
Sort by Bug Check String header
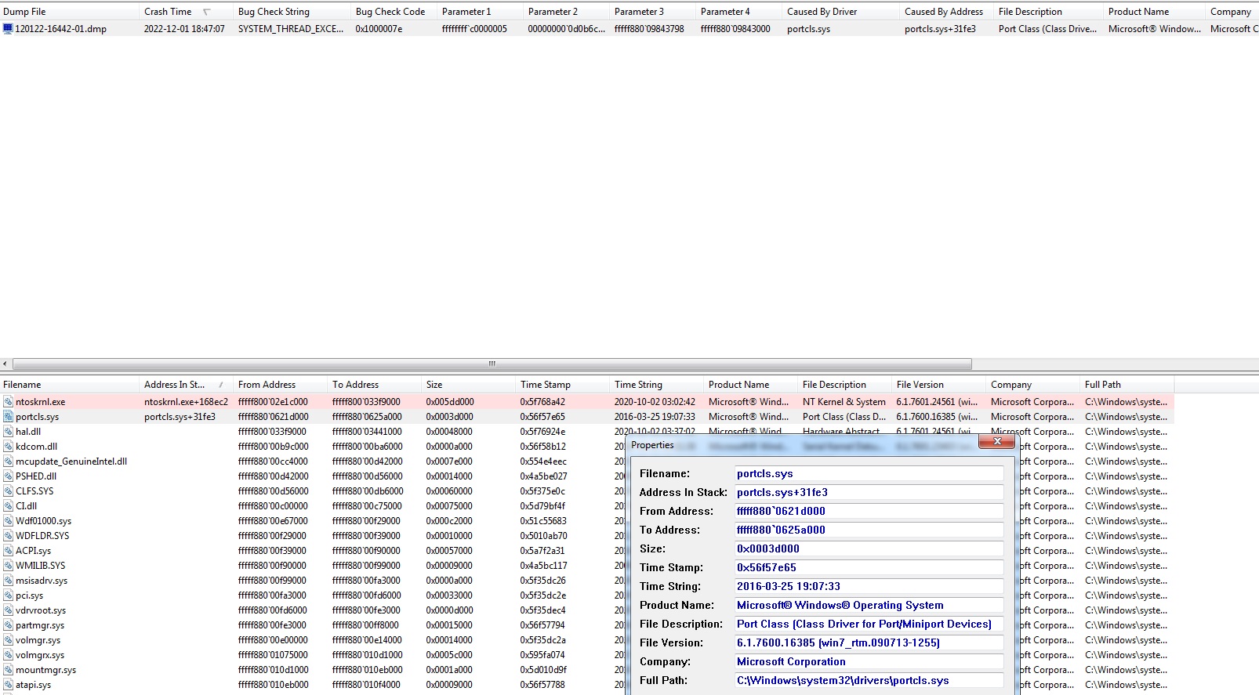[292, 12]
